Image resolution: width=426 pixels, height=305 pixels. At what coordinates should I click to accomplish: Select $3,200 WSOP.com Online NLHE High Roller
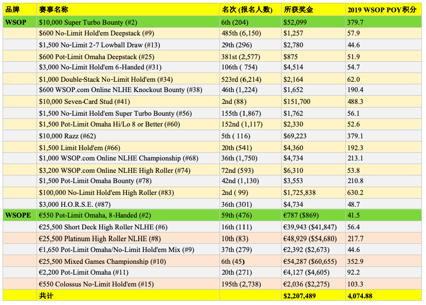128,170
